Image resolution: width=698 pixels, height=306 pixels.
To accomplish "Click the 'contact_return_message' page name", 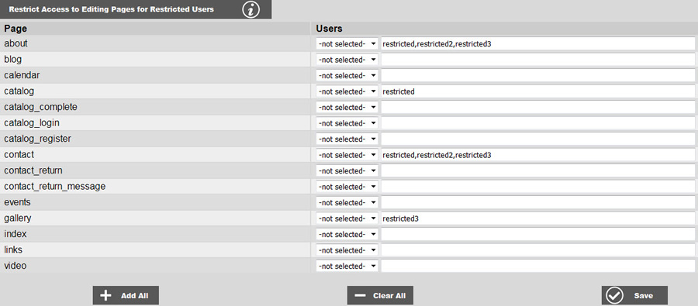I will pyautogui.click(x=55, y=187).
